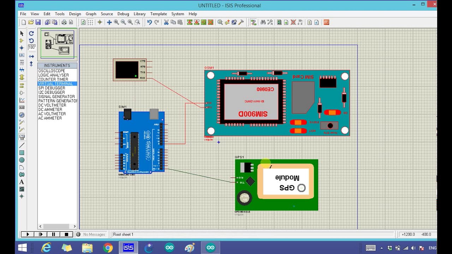This screenshot has width=452, height=254.
Task: Click the GPS Module component
Action: [276, 185]
